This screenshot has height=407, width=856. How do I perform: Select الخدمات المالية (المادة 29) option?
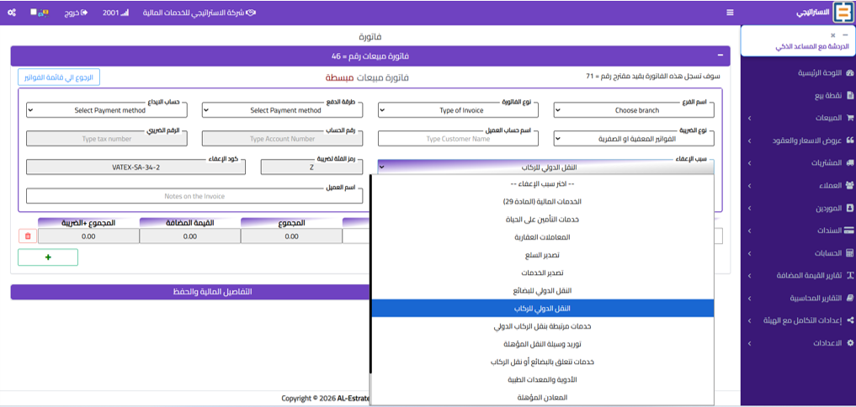click(x=542, y=201)
